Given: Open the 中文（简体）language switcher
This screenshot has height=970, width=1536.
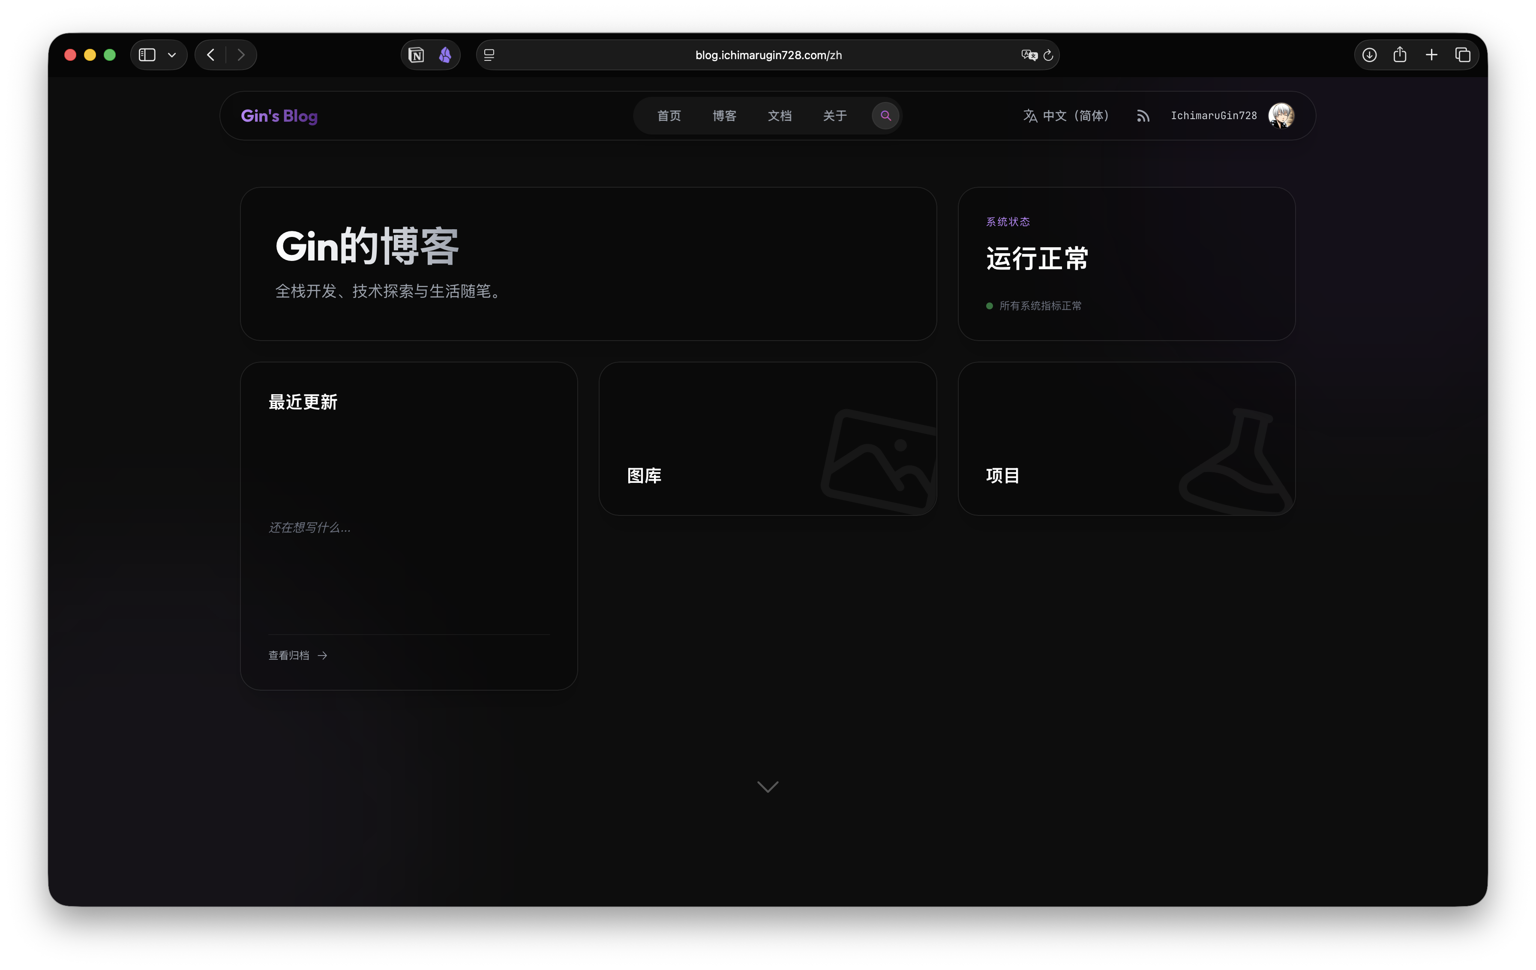Looking at the screenshot, I should pyautogui.click(x=1067, y=115).
